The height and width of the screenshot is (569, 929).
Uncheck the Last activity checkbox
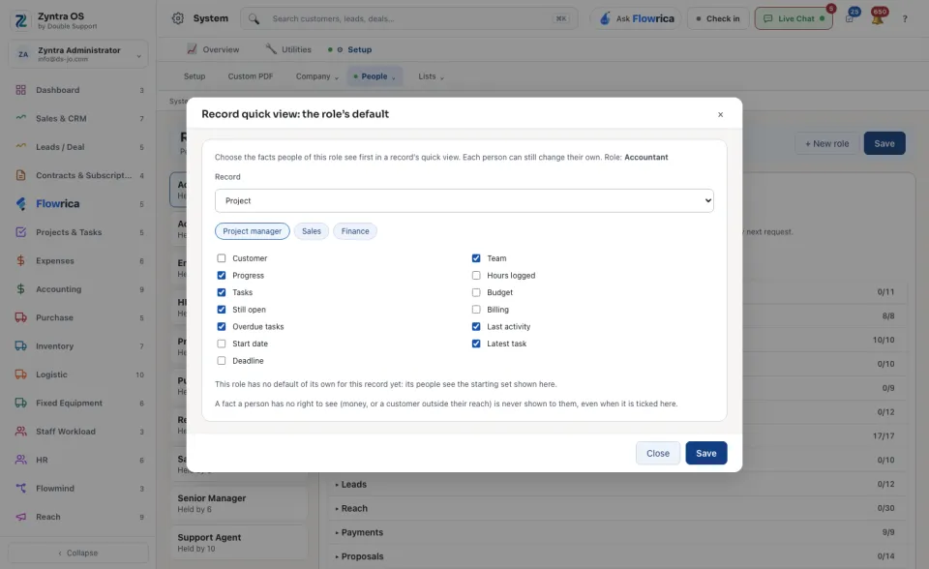[x=476, y=326]
